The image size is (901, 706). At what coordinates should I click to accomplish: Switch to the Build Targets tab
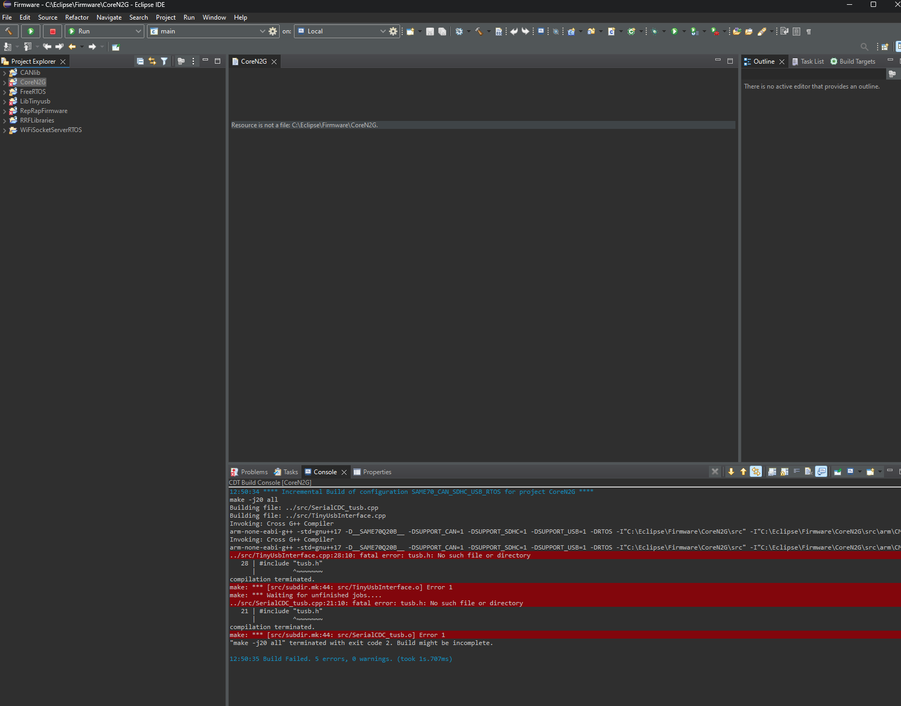pos(853,62)
